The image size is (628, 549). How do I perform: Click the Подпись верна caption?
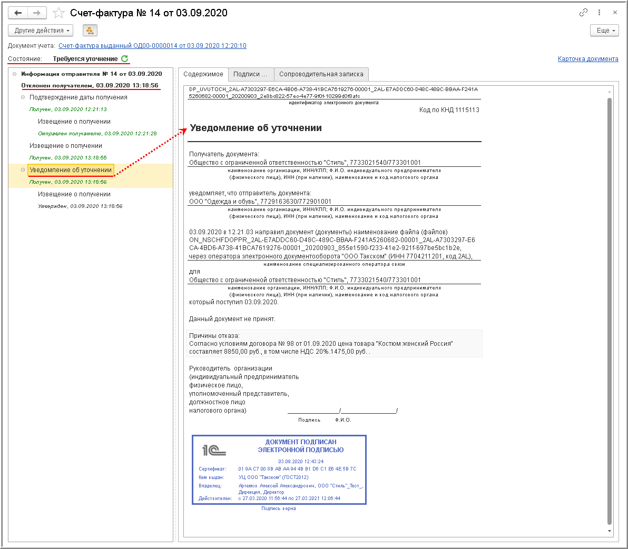tap(279, 508)
